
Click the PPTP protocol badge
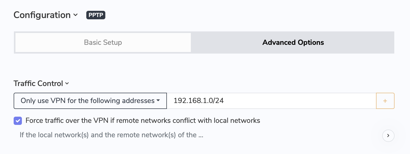click(x=96, y=15)
